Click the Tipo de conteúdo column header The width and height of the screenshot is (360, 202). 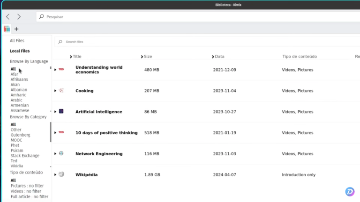[300, 56]
